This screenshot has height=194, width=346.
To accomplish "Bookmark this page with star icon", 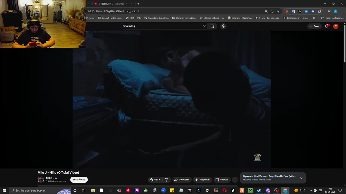I will click(278, 11).
